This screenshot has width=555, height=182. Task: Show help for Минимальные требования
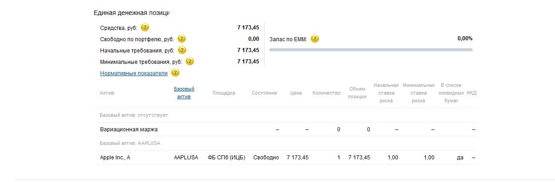(190, 61)
